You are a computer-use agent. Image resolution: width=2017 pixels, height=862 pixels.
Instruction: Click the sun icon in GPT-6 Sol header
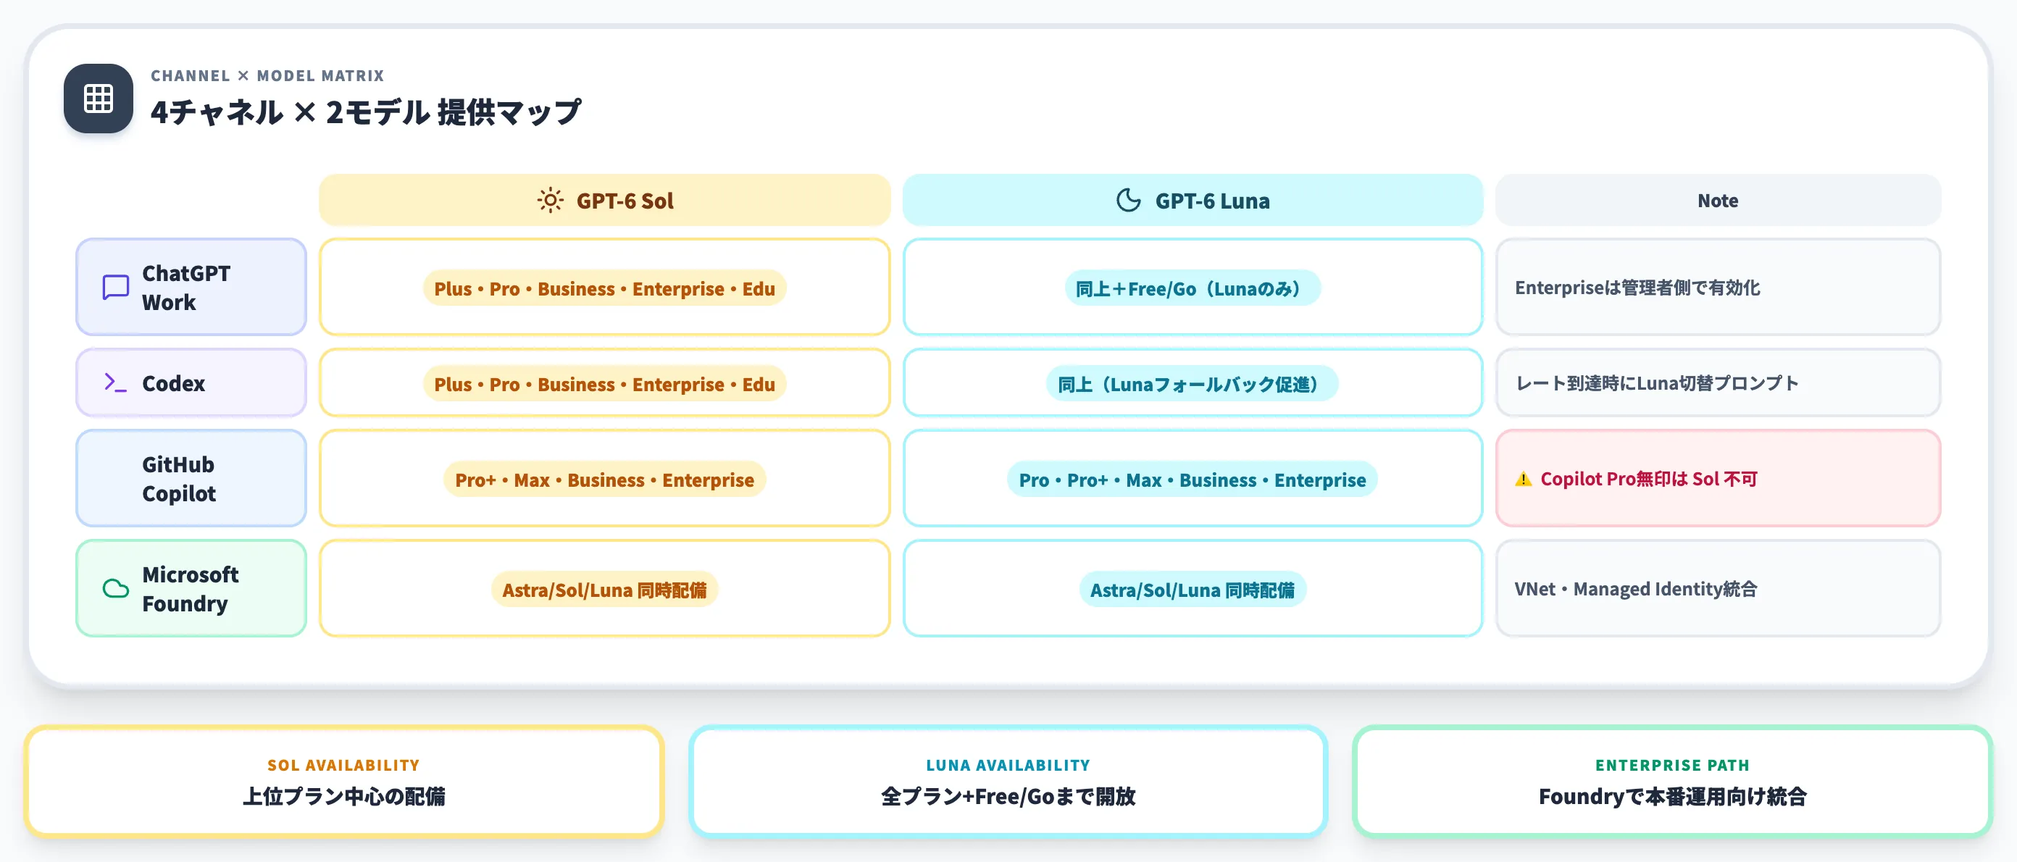[551, 201]
